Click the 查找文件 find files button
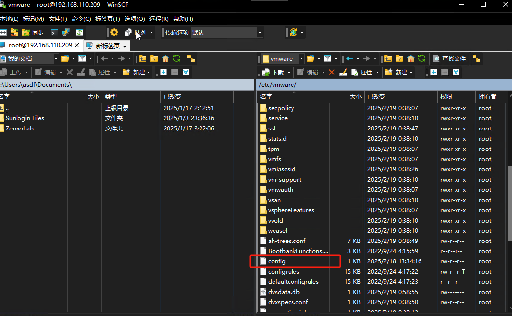Image resolution: width=512 pixels, height=316 pixels. pos(449,59)
